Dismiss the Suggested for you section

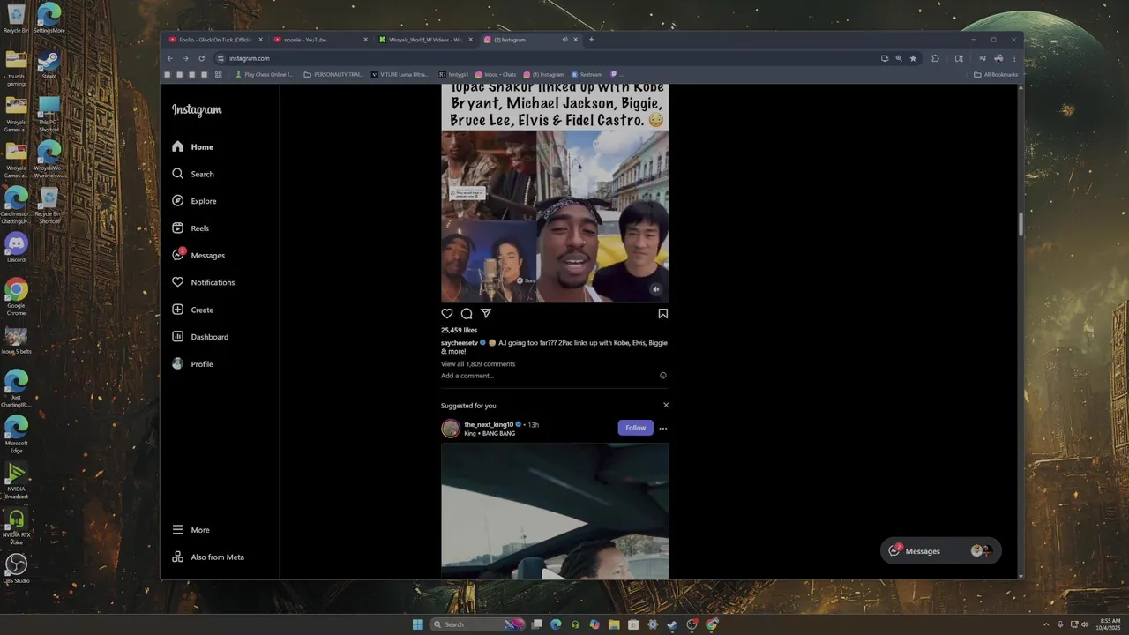click(666, 406)
